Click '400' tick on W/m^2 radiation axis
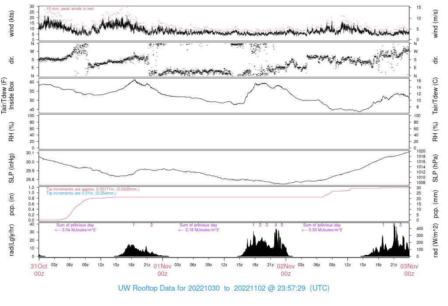Screen dimensions: 448x306 [x=420, y=229]
